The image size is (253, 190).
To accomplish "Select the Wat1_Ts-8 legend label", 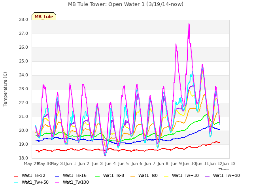I will [113, 175].
